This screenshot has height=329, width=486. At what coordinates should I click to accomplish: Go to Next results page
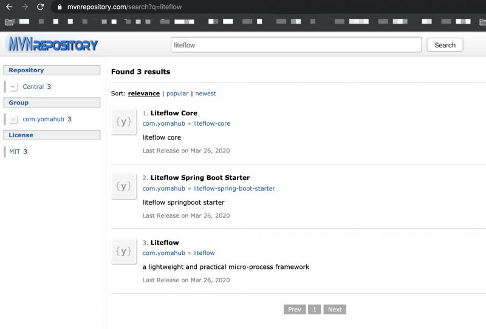click(335, 310)
